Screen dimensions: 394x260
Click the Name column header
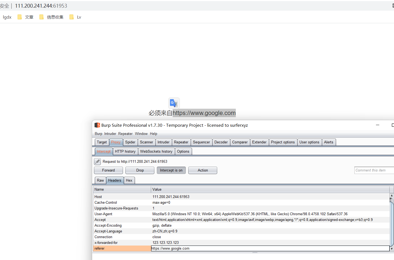(x=122, y=189)
